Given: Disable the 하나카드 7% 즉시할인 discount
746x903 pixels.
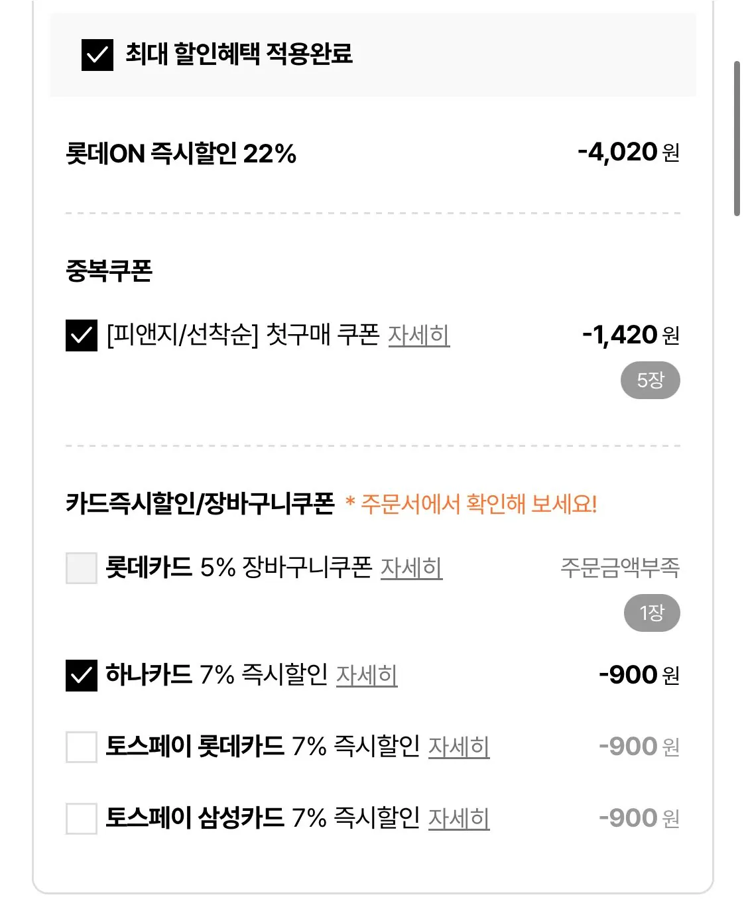Looking at the screenshot, I should (x=82, y=675).
